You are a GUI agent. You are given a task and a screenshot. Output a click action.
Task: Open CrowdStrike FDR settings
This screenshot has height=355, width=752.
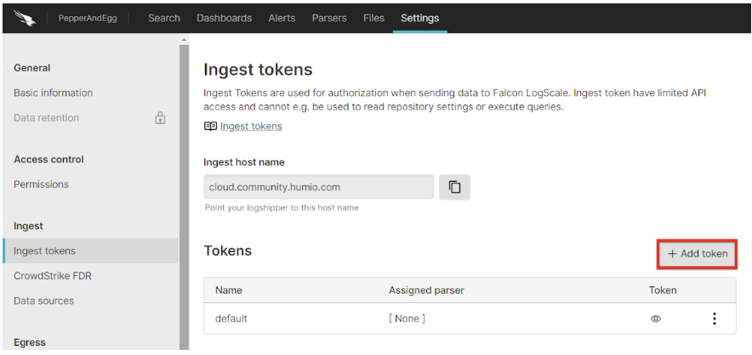[53, 276]
